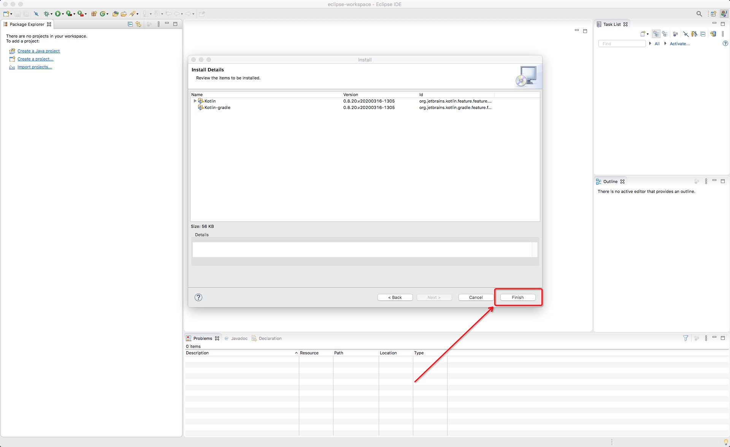Click the New Java Package icon
Image resolution: width=730 pixels, height=447 pixels.
pyautogui.click(x=94, y=14)
